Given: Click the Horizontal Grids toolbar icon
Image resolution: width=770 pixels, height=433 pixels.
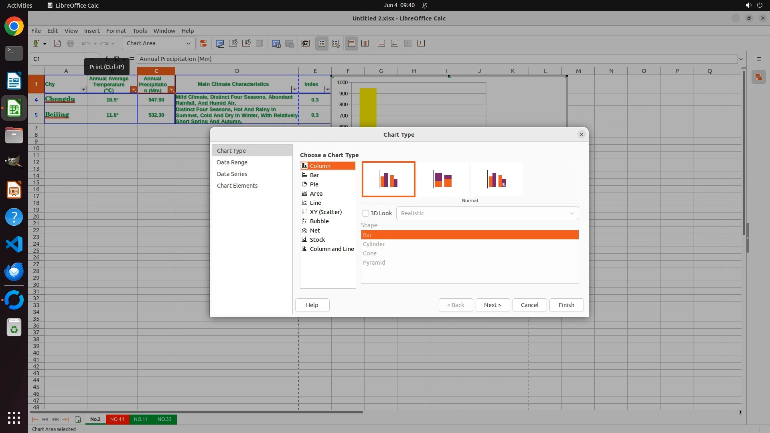Looking at the screenshot, I should (x=352, y=43).
